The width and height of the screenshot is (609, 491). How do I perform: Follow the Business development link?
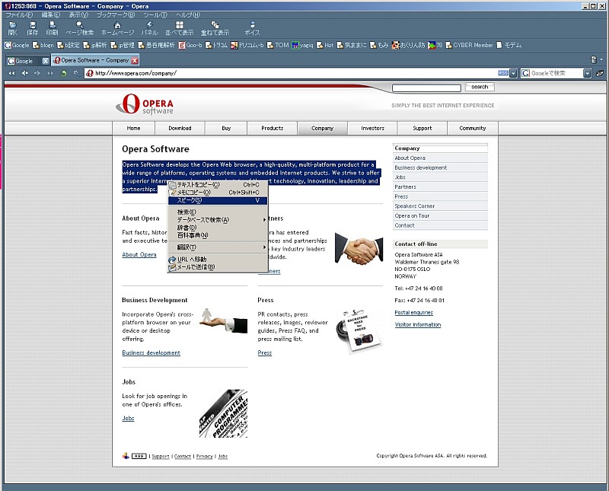(x=151, y=353)
